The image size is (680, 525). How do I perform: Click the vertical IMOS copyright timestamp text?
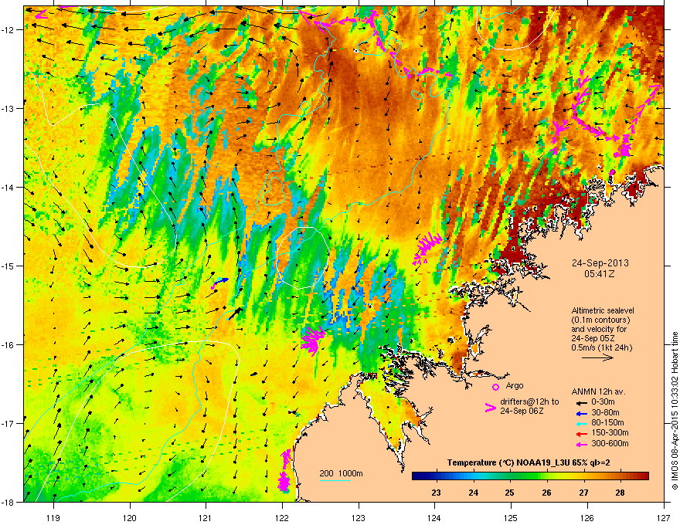tap(675, 411)
